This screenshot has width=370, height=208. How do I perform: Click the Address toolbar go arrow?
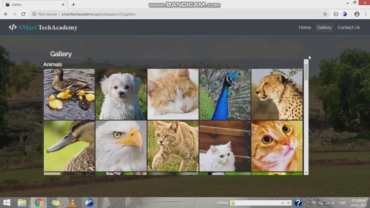288,203
